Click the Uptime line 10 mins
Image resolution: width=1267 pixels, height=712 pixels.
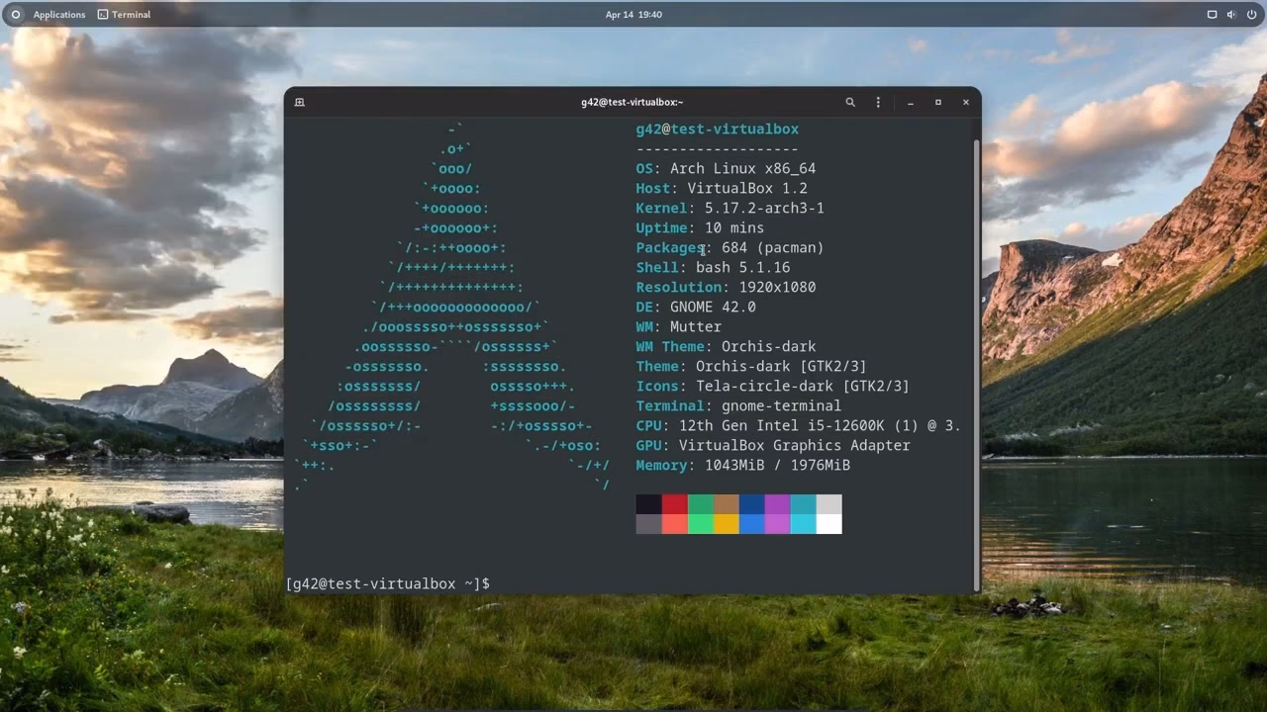point(700,227)
